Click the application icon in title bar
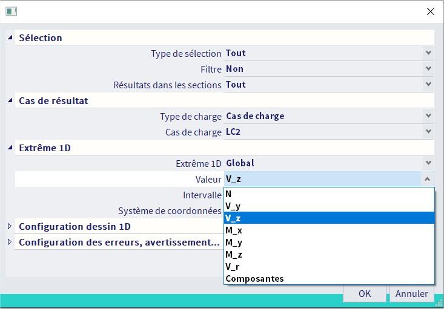The image size is (444, 309). pyautogui.click(x=11, y=11)
